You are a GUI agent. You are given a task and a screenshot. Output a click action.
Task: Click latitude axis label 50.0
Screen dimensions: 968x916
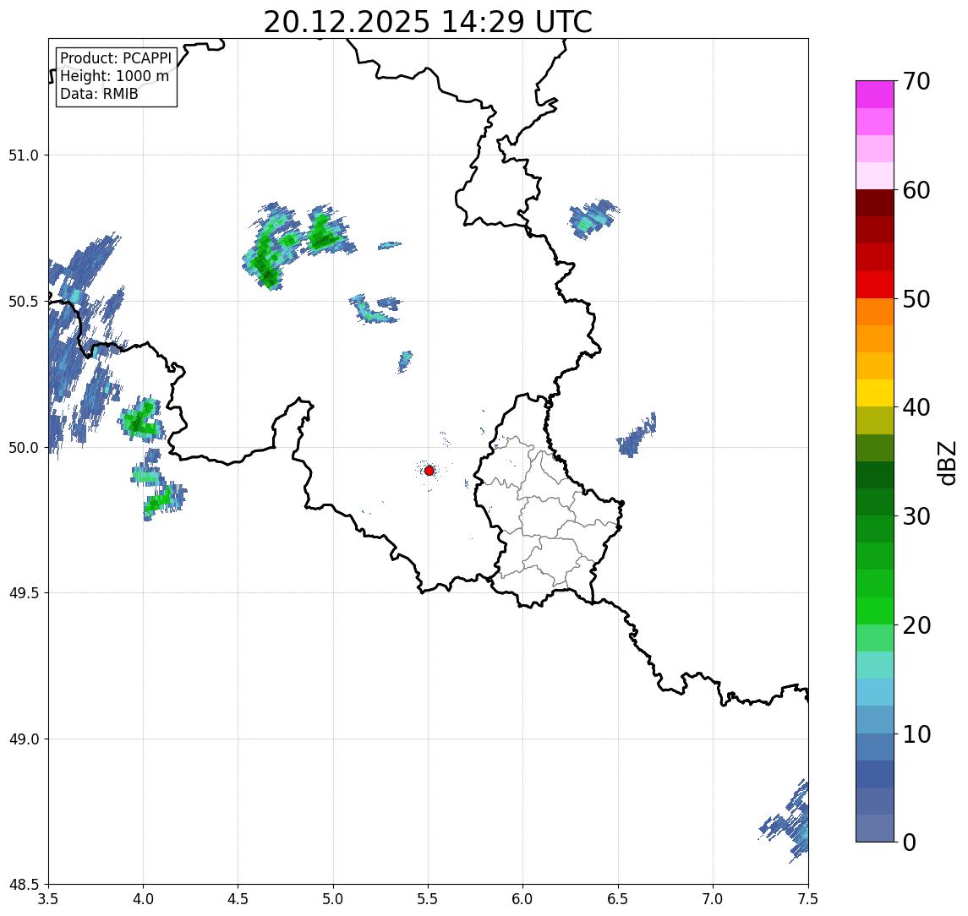click(24, 448)
